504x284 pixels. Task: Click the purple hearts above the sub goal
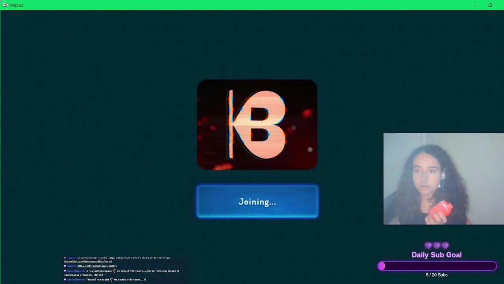[x=437, y=246]
